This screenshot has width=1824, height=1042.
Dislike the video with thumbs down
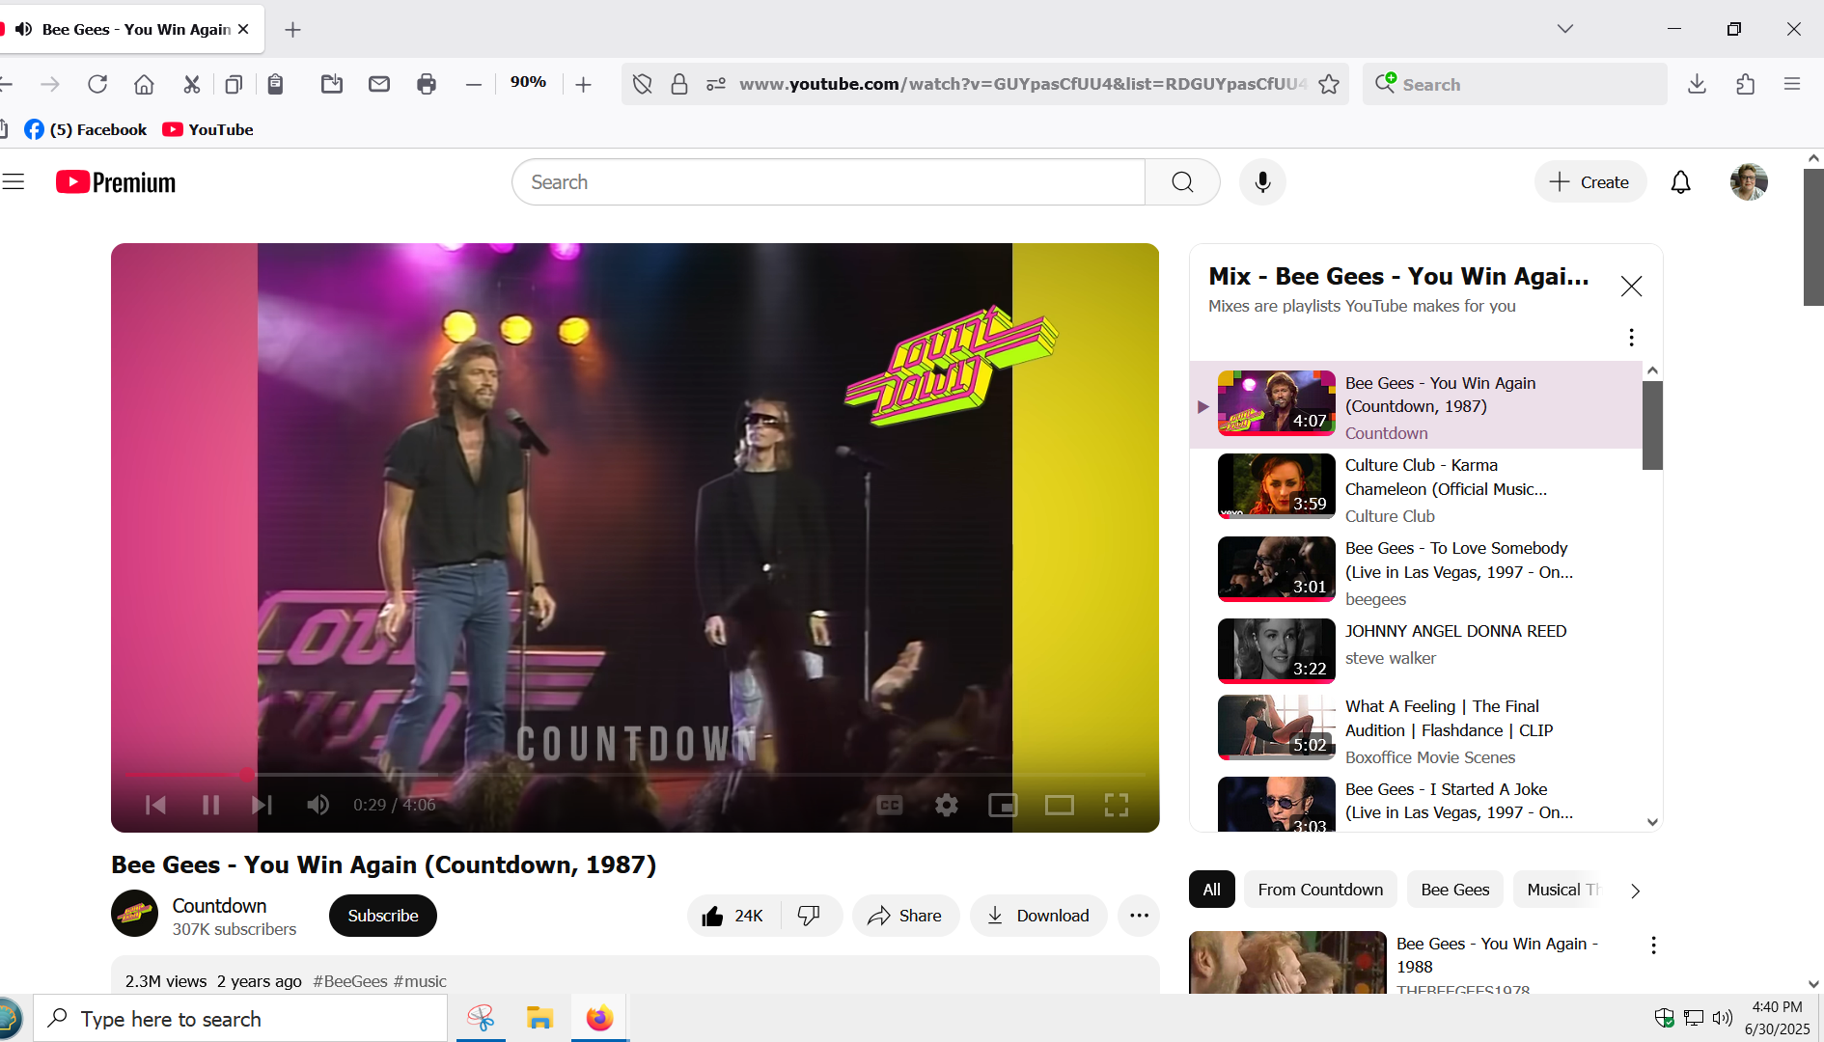810,916
